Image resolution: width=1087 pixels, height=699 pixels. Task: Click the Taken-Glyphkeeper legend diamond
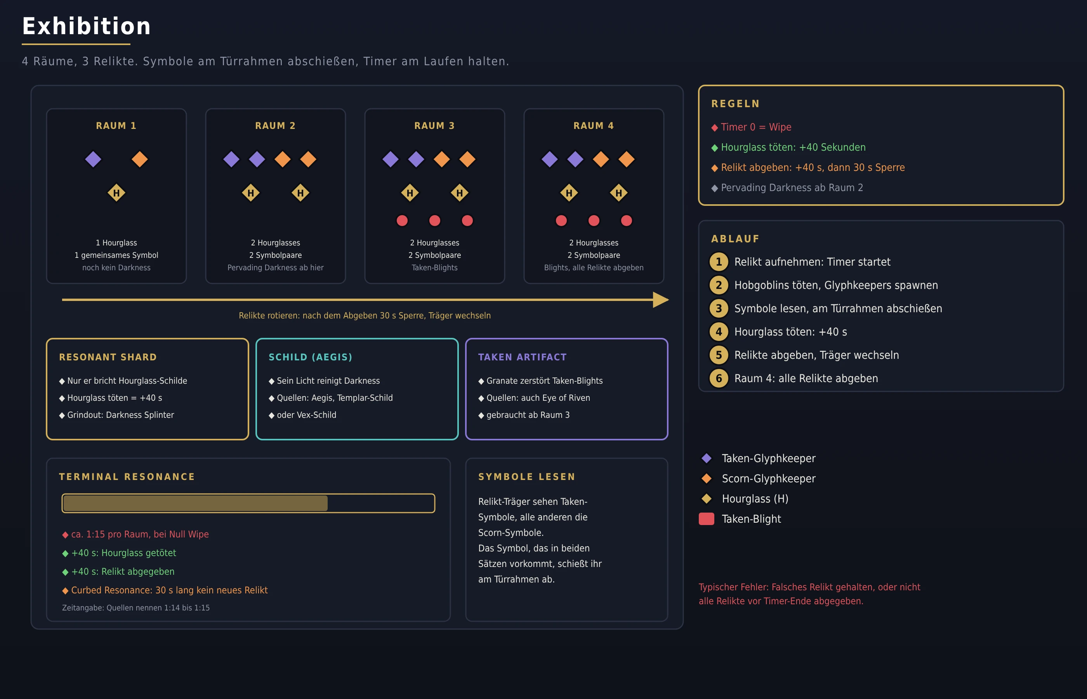point(707,459)
